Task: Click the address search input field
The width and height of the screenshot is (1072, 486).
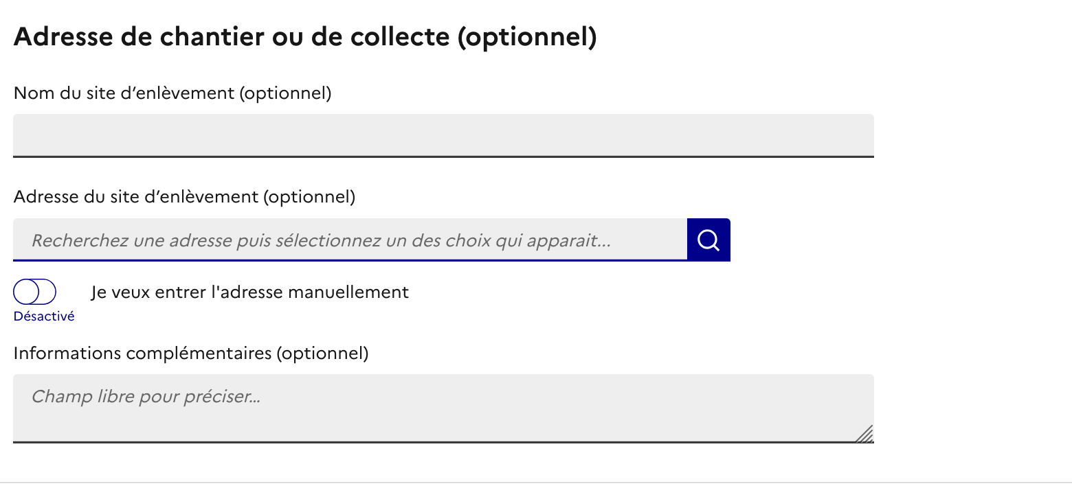Action: click(350, 240)
